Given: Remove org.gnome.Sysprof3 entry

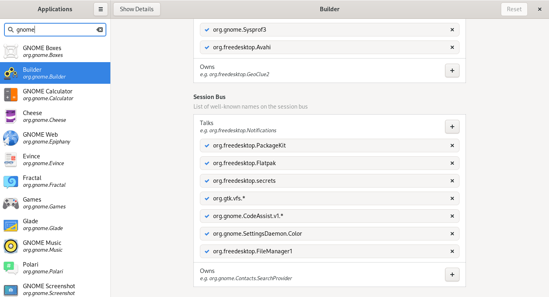Looking at the screenshot, I should [452, 30].
